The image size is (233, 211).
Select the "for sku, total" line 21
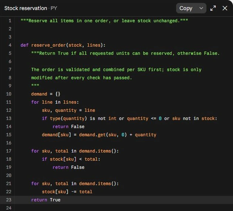pyautogui.click(x=75, y=184)
